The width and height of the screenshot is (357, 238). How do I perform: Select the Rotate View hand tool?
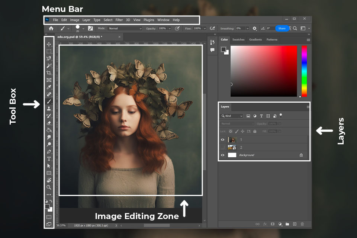[49, 180]
